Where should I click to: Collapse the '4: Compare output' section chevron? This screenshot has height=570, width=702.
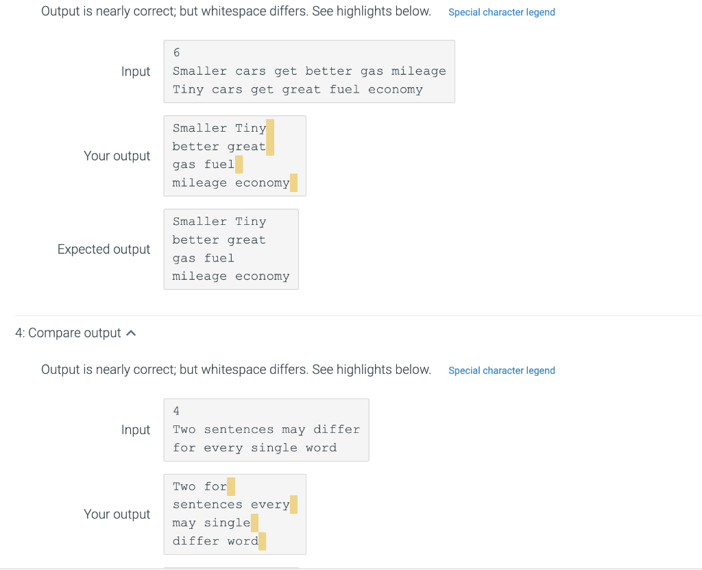click(131, 333)
